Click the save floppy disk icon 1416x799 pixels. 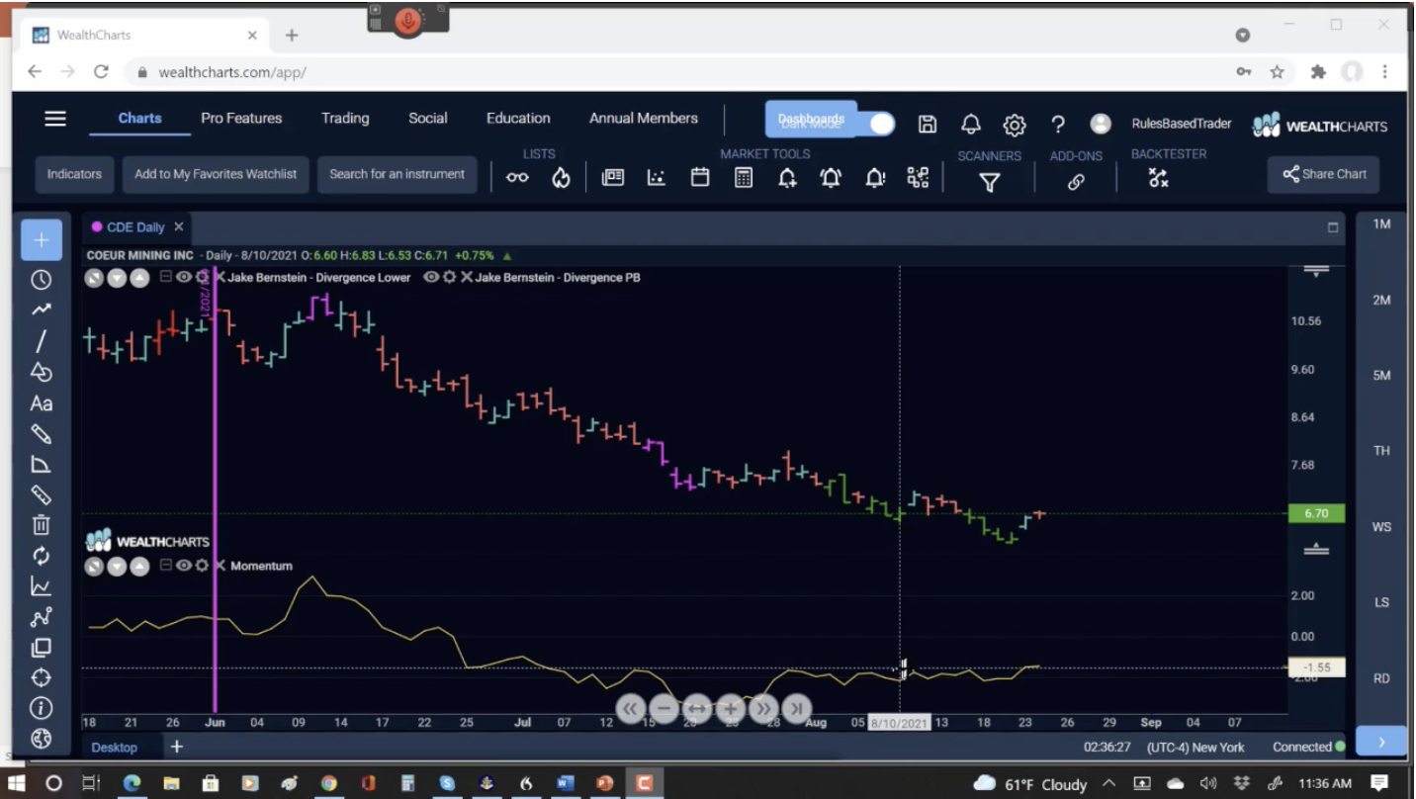pos(928,124)
